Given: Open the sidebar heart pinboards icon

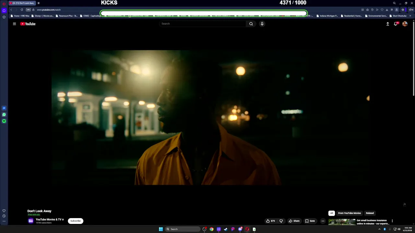Looking at the screenshot, I should 4,211.
